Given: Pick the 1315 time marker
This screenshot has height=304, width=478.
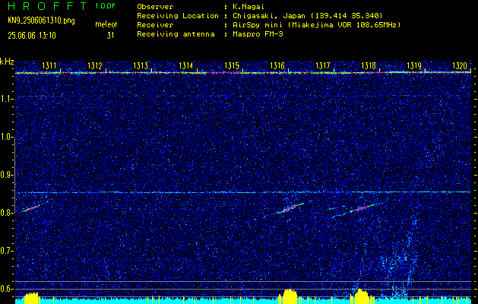Looking at the screenshot, I should 232,65.
